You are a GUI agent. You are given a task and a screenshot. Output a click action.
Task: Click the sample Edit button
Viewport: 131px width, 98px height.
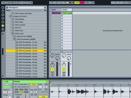coord(17,90)
